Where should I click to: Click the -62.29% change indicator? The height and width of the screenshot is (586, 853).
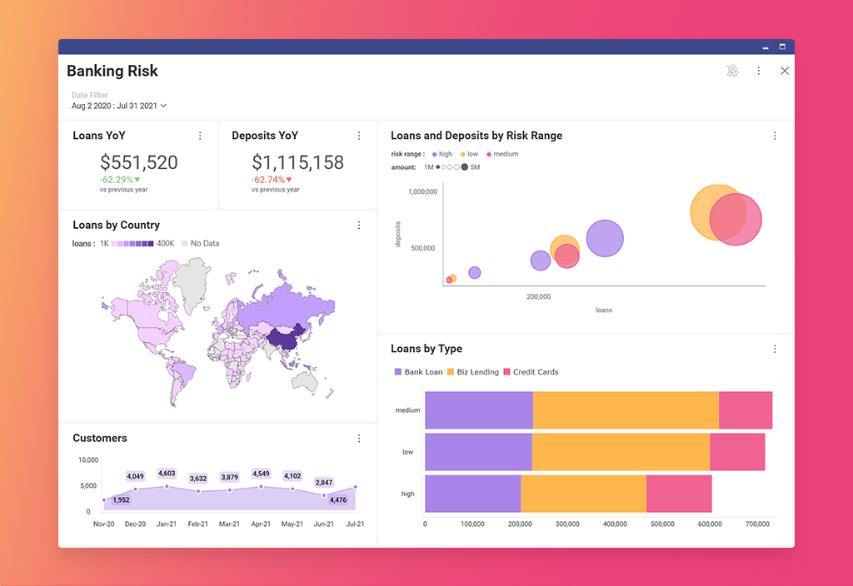120,180
